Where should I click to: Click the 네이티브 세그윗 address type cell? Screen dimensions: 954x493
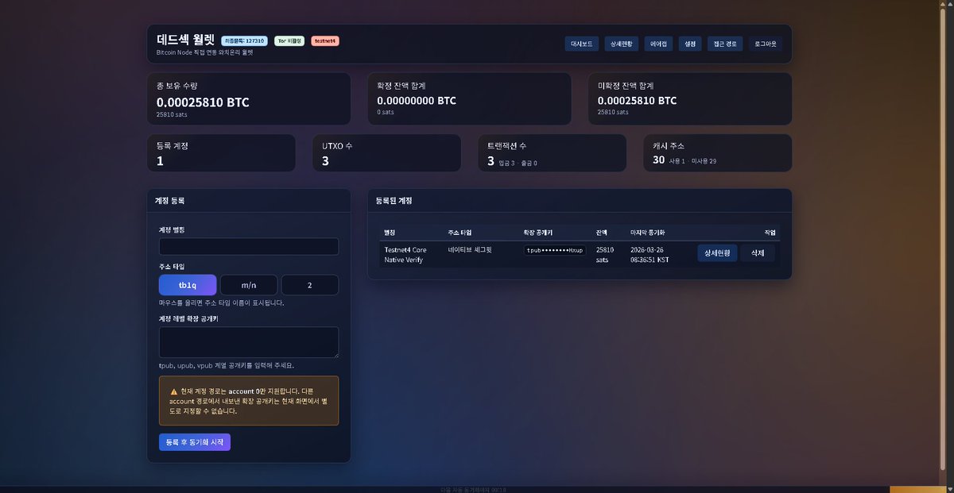coord(470,249)
